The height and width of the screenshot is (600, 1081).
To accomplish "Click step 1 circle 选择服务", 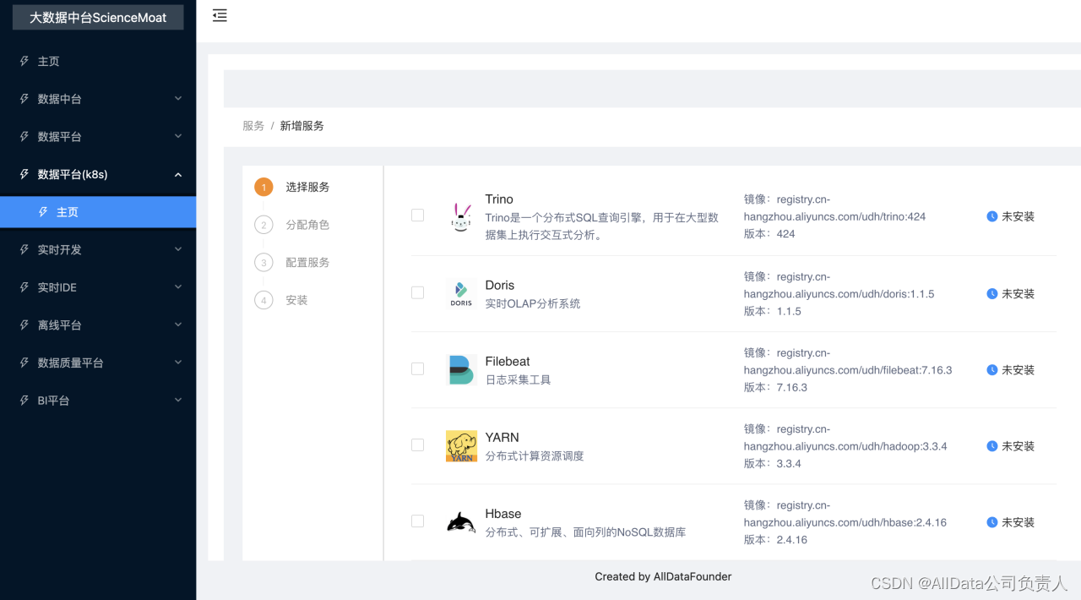I will coord(263,187).
